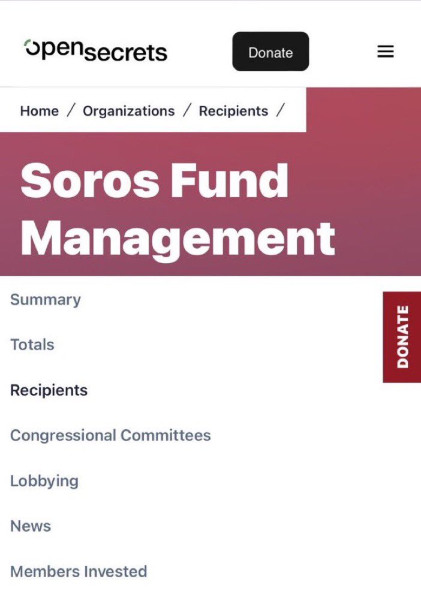The width and height of the screenshot is (421, 612).
Task: Click the slash after Organizations breadcrumb
Action: click(x=187, y=111)
